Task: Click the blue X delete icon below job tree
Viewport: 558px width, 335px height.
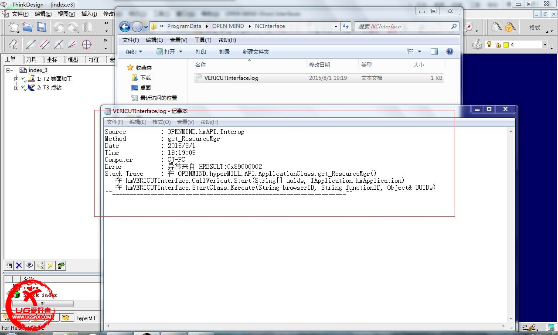Action: point(19,265)
